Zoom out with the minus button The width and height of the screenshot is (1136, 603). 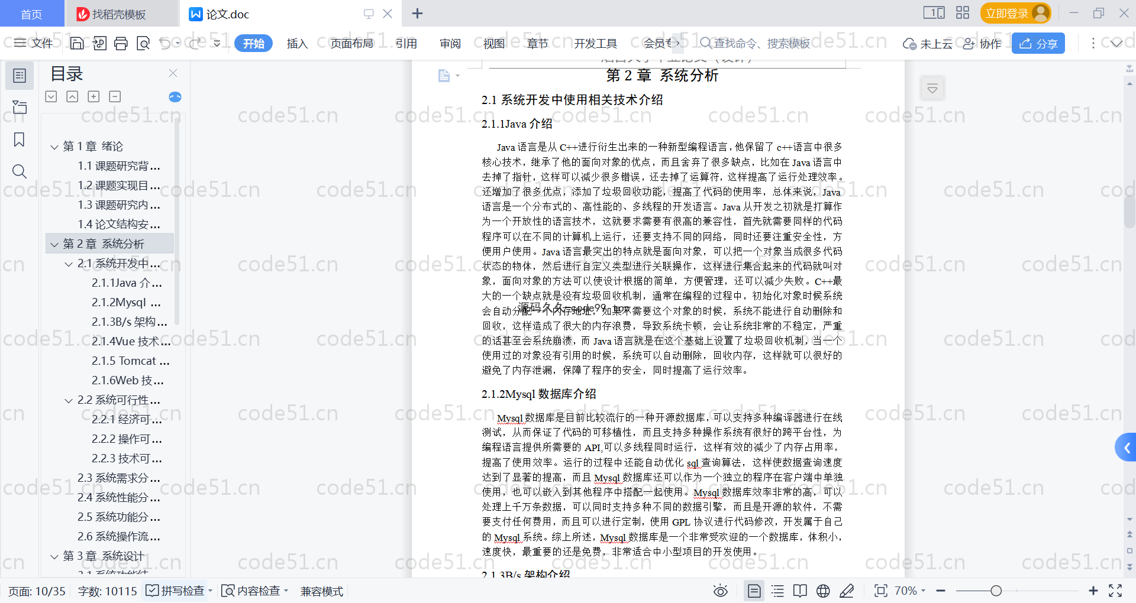tap(941, 591)
